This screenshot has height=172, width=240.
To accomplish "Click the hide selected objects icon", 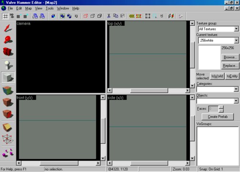I will 86,16.
